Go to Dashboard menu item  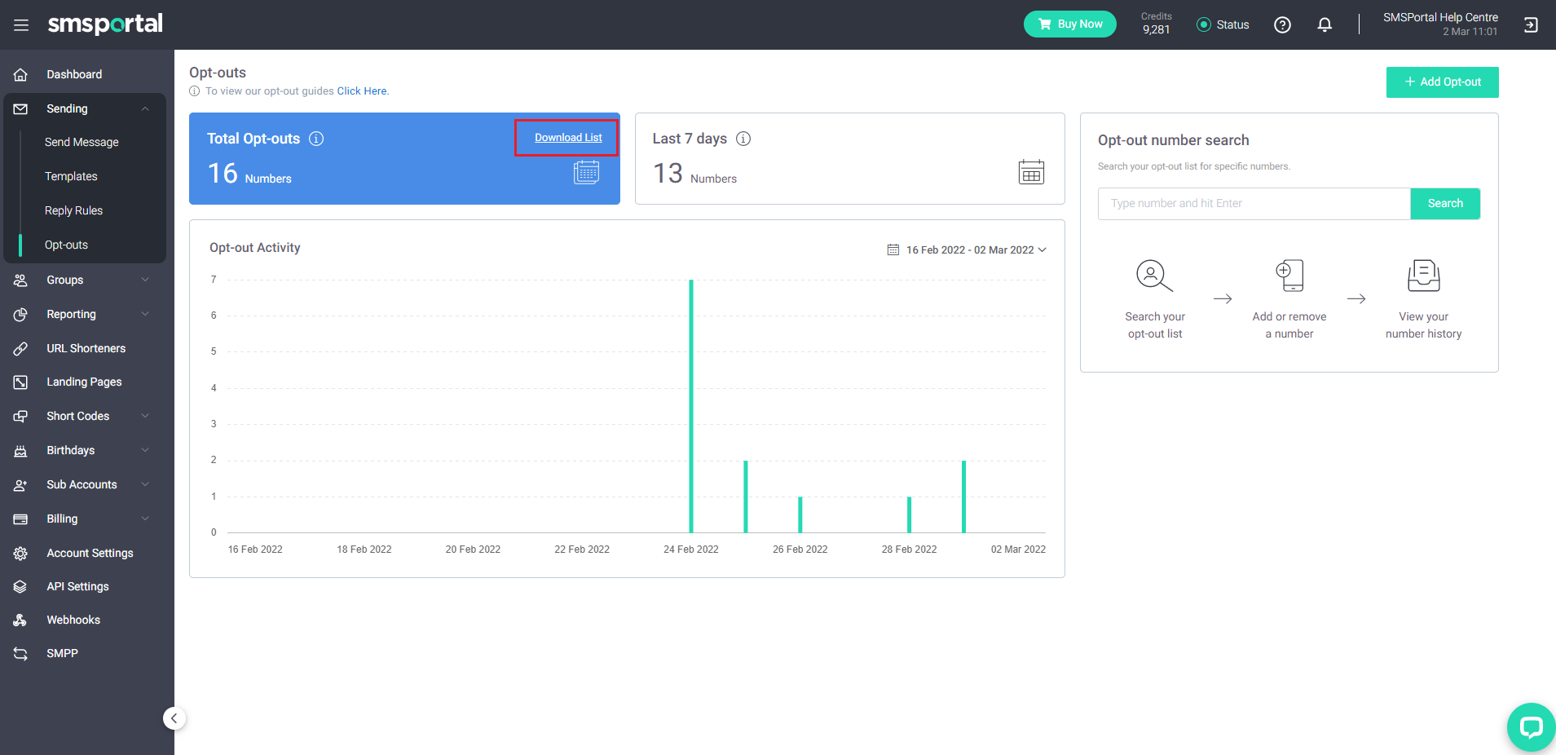point(74,74)
